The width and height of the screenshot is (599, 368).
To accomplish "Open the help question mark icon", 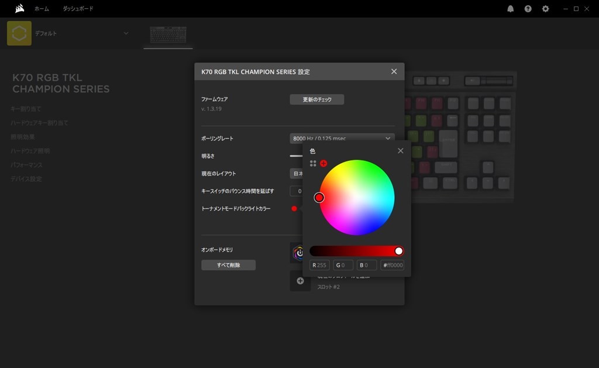I will 528,9.
